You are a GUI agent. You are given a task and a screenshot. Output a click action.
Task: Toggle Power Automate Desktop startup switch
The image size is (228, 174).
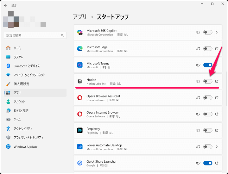point(208,147)
